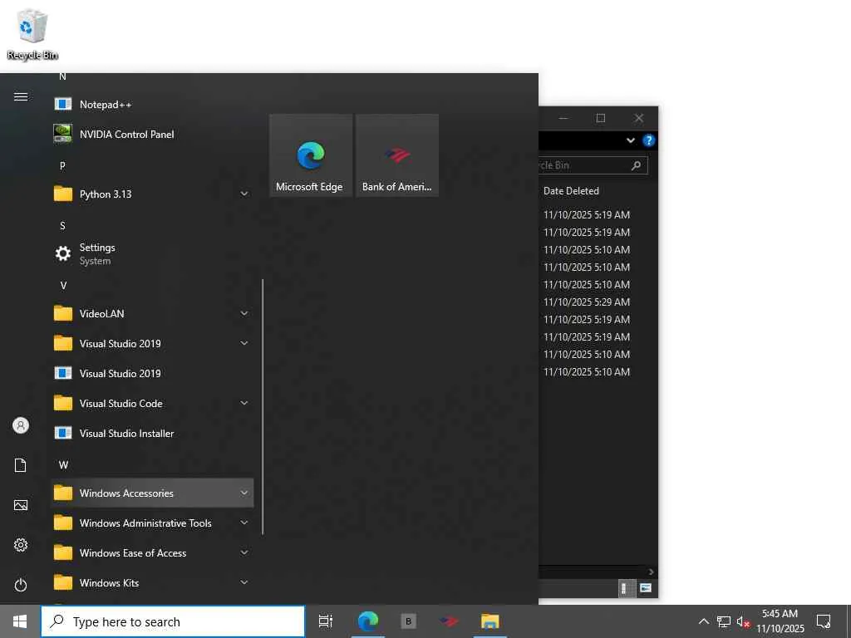Viewport: 851px width, 638px height.
Task: Open Help in the Recycle Bin window
Action: click(648, 140)
